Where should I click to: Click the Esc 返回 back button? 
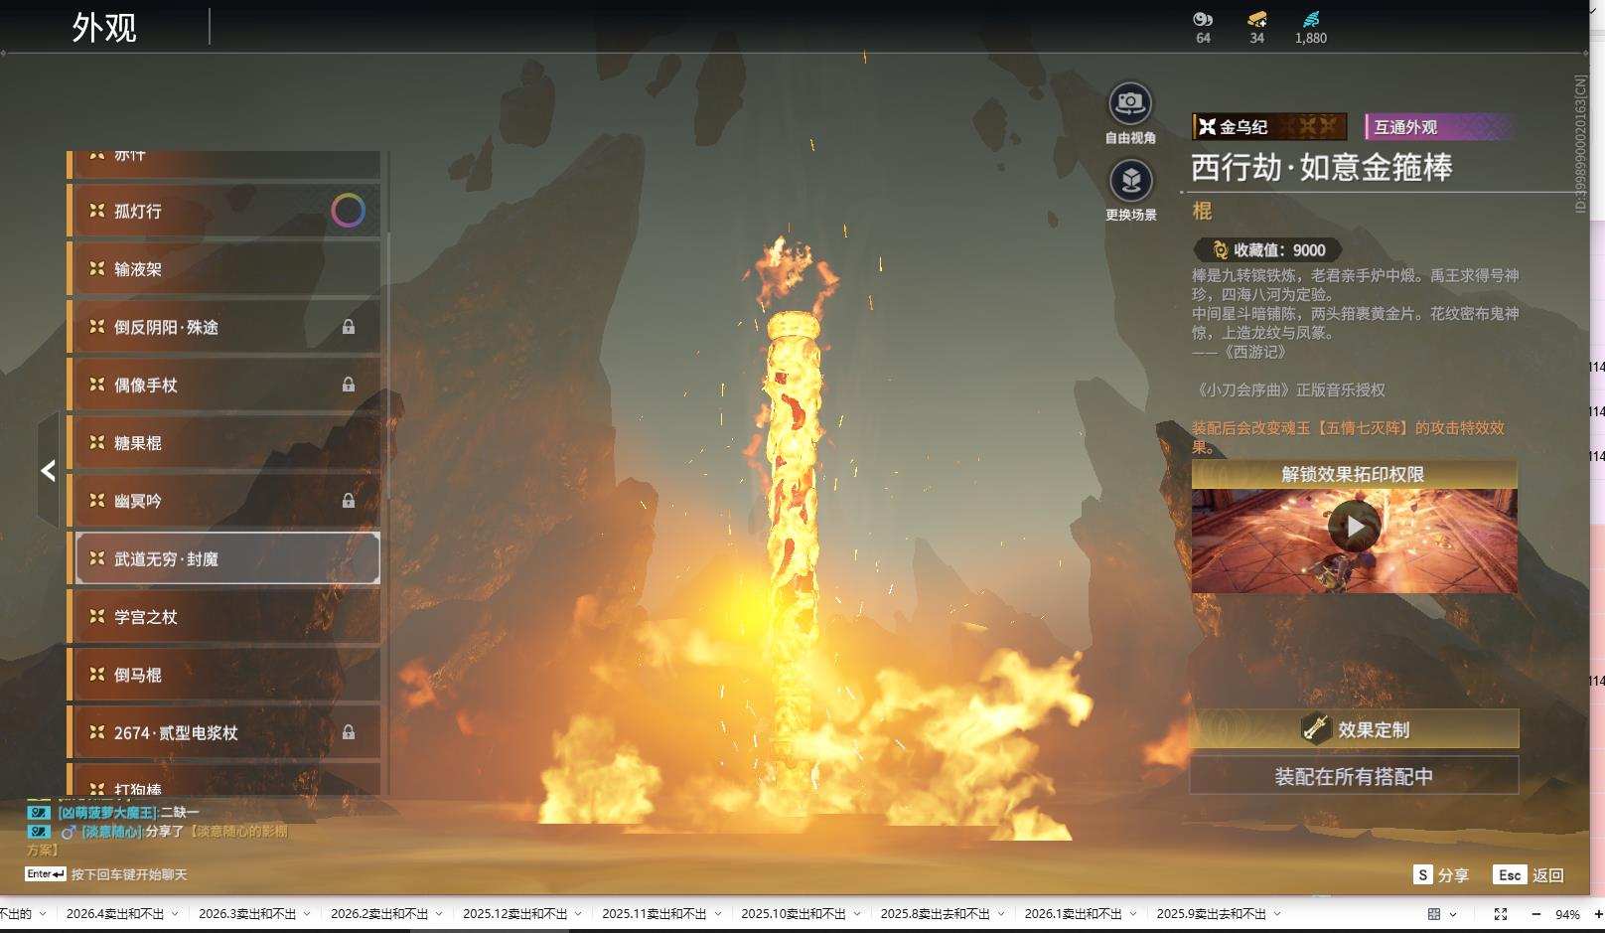tap(1529, 875)
